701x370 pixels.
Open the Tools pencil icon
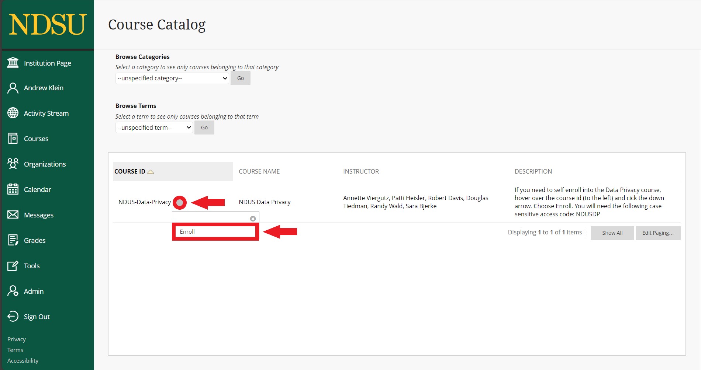[13, 266]
